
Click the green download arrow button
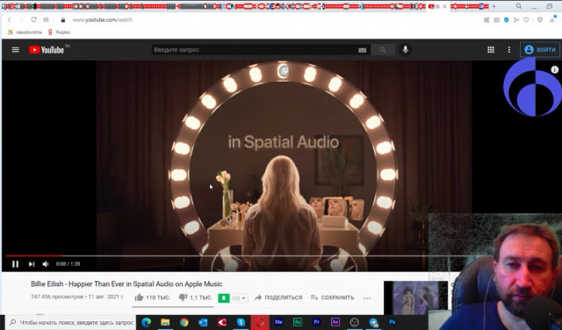(224, 298)
